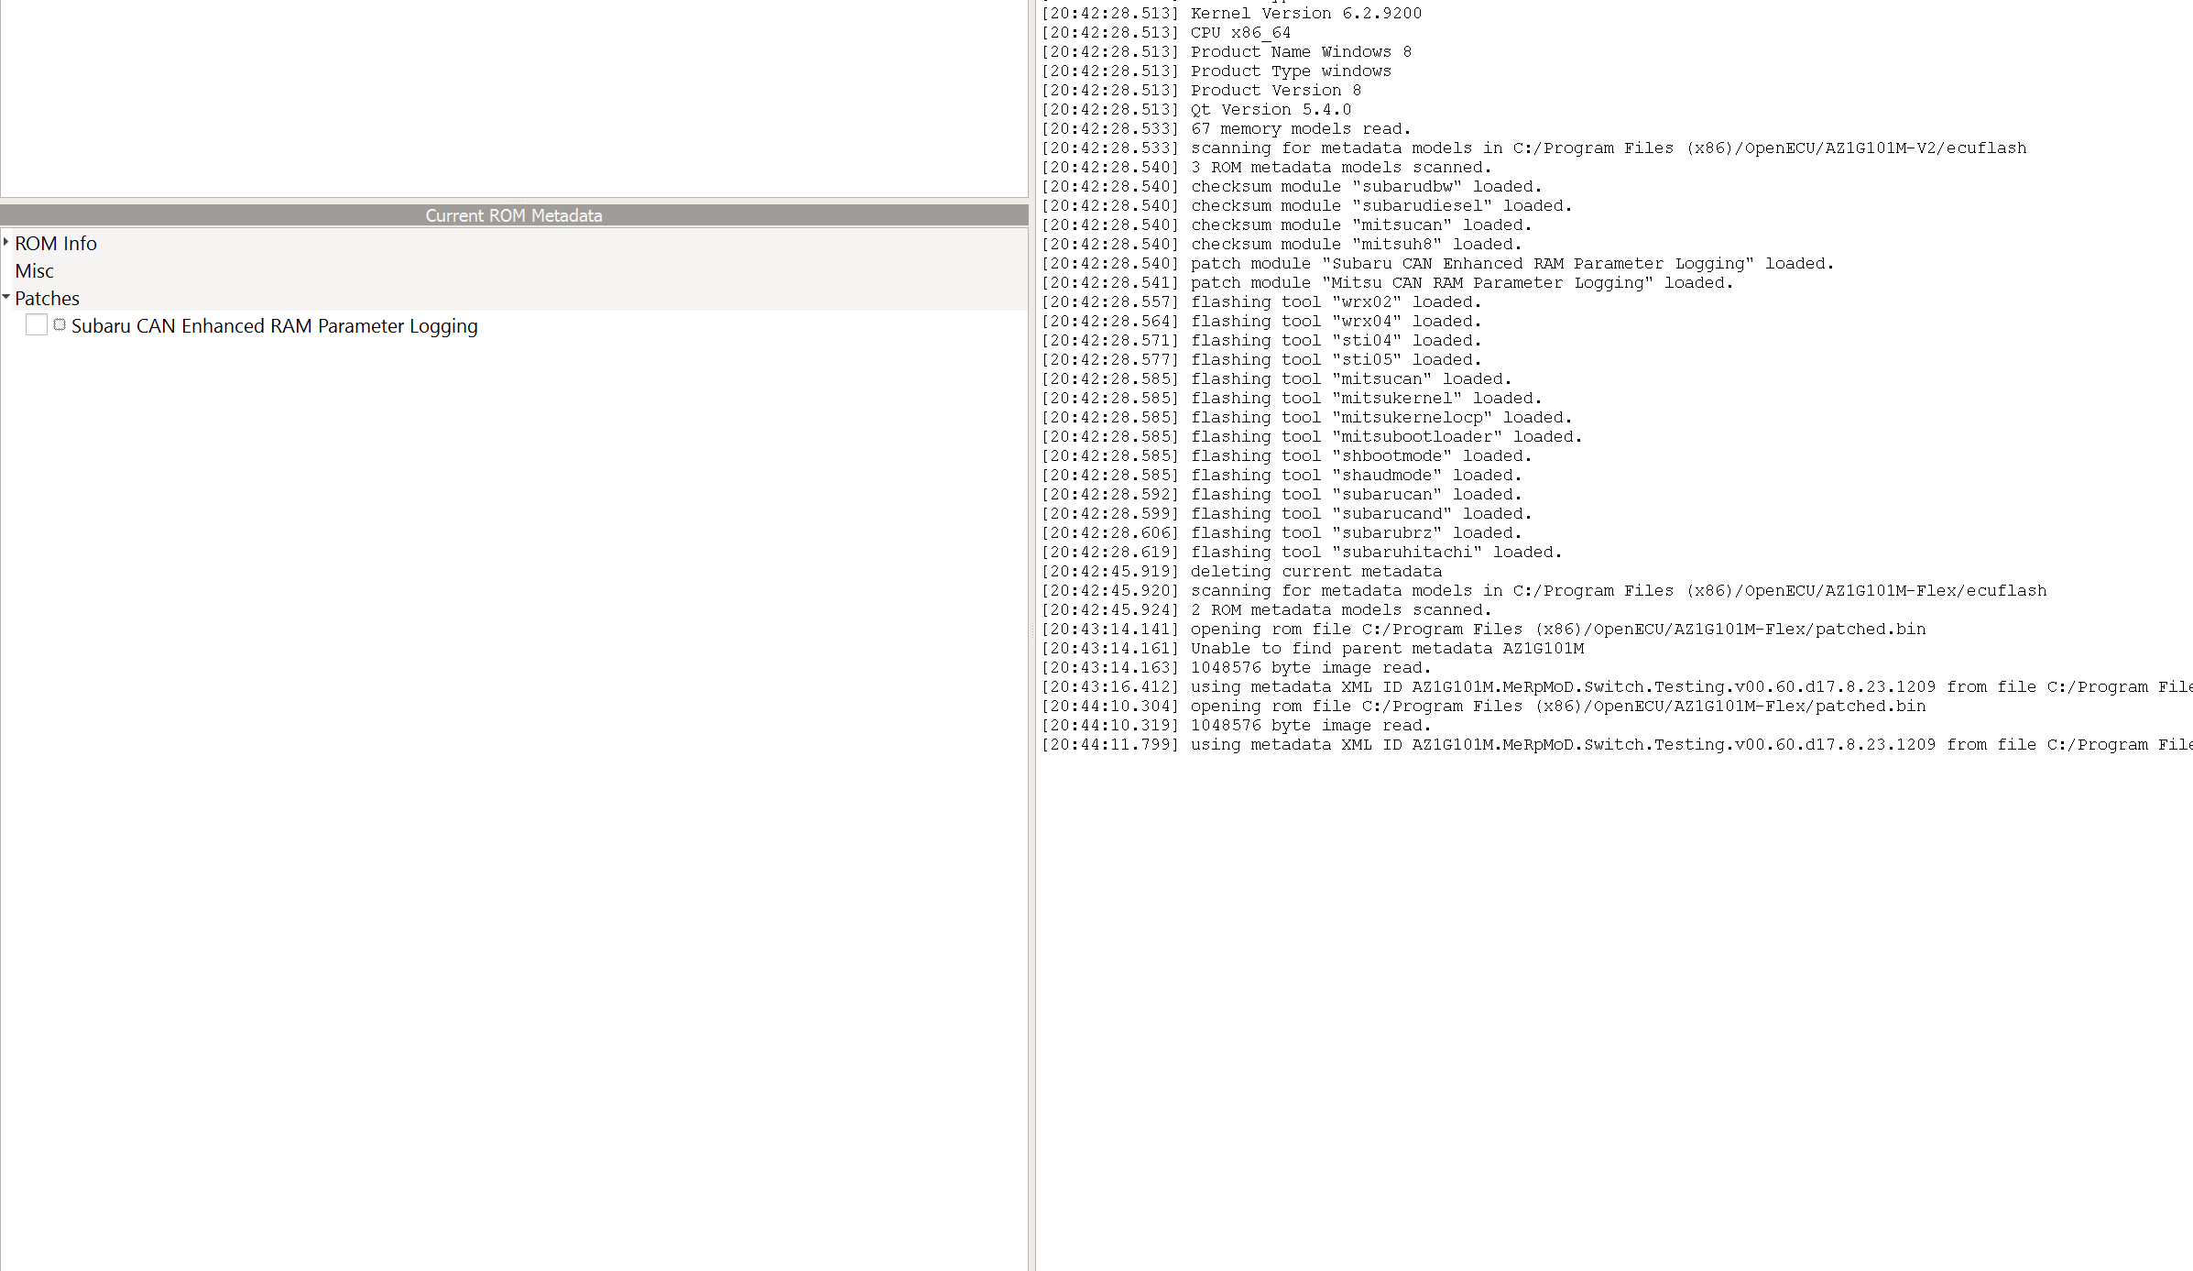Select the Misc tree item

35,271
